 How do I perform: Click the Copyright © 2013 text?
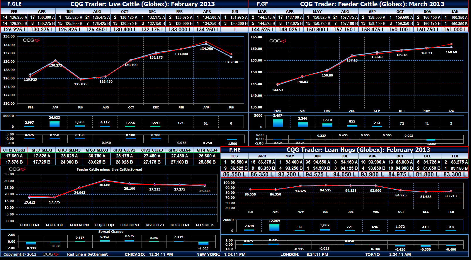click(x=20, y=254)
